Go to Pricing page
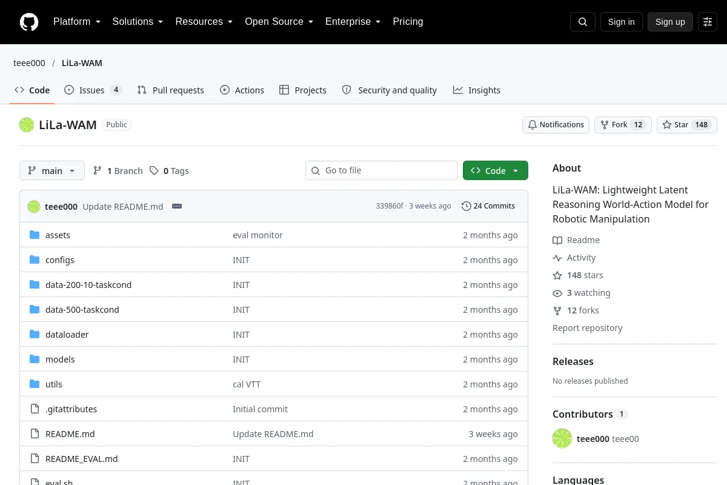This screenshot has height=485, width=727. (x=408, y=22)
